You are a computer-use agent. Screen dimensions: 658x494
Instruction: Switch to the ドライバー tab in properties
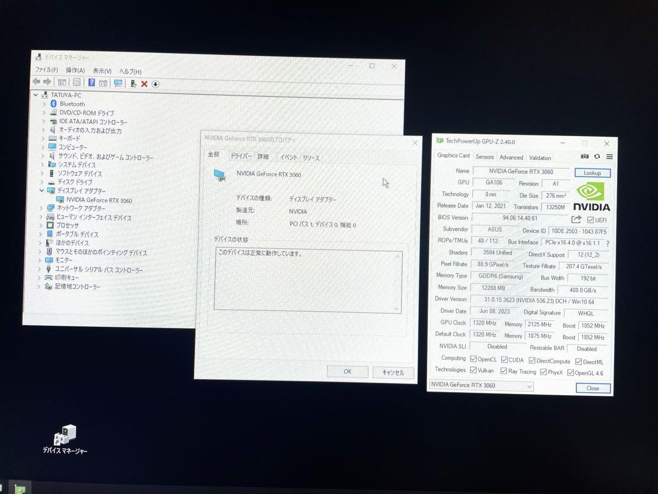coord(240,156)
